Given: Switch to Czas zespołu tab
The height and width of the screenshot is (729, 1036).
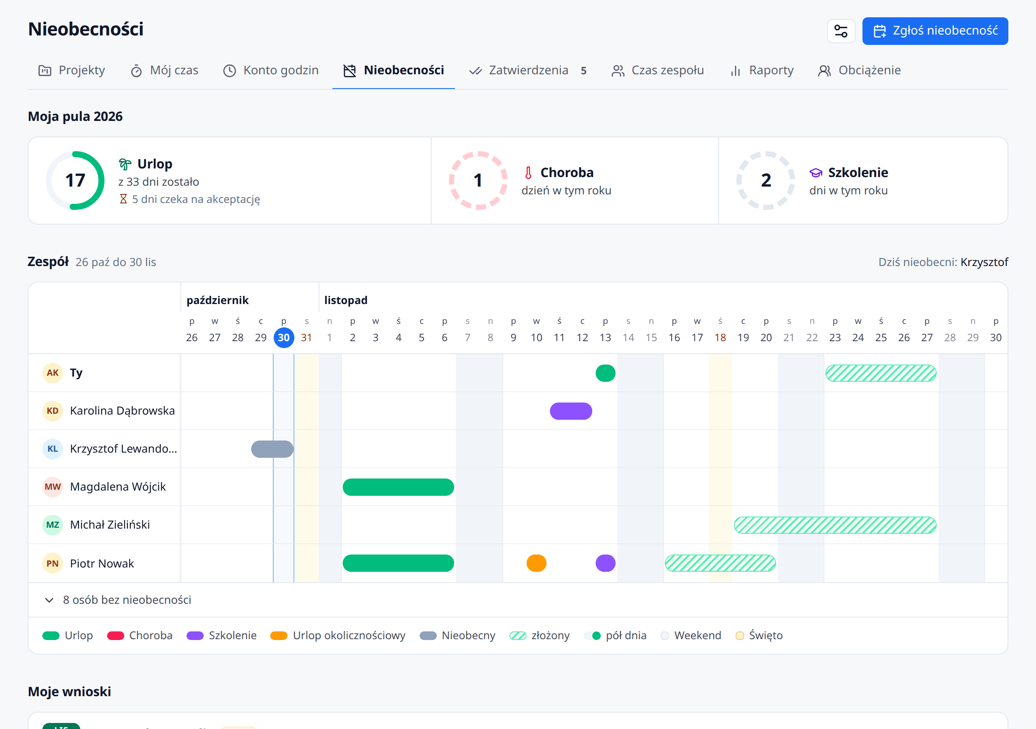Looking at the screenshot, I should (658, 70).
